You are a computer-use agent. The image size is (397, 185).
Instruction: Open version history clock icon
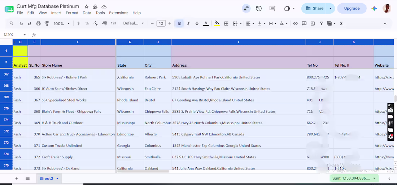[258, 8]
